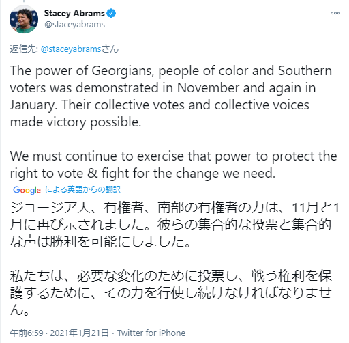The image size is (349, 343).
Task: Click the 2021年1月21日 date
Action: coord(79,333)
